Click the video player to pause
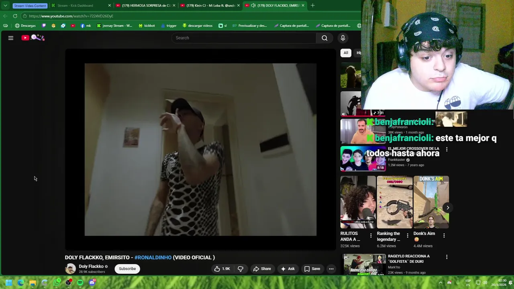Image resolution: width=514 pixels, height=289 pixels. [200, 149]
